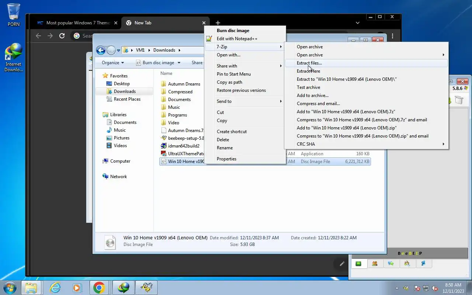This screenshot has height=295, width=472.
Task: Choose Burn disc image from context menu
Action: click(245, 31)
